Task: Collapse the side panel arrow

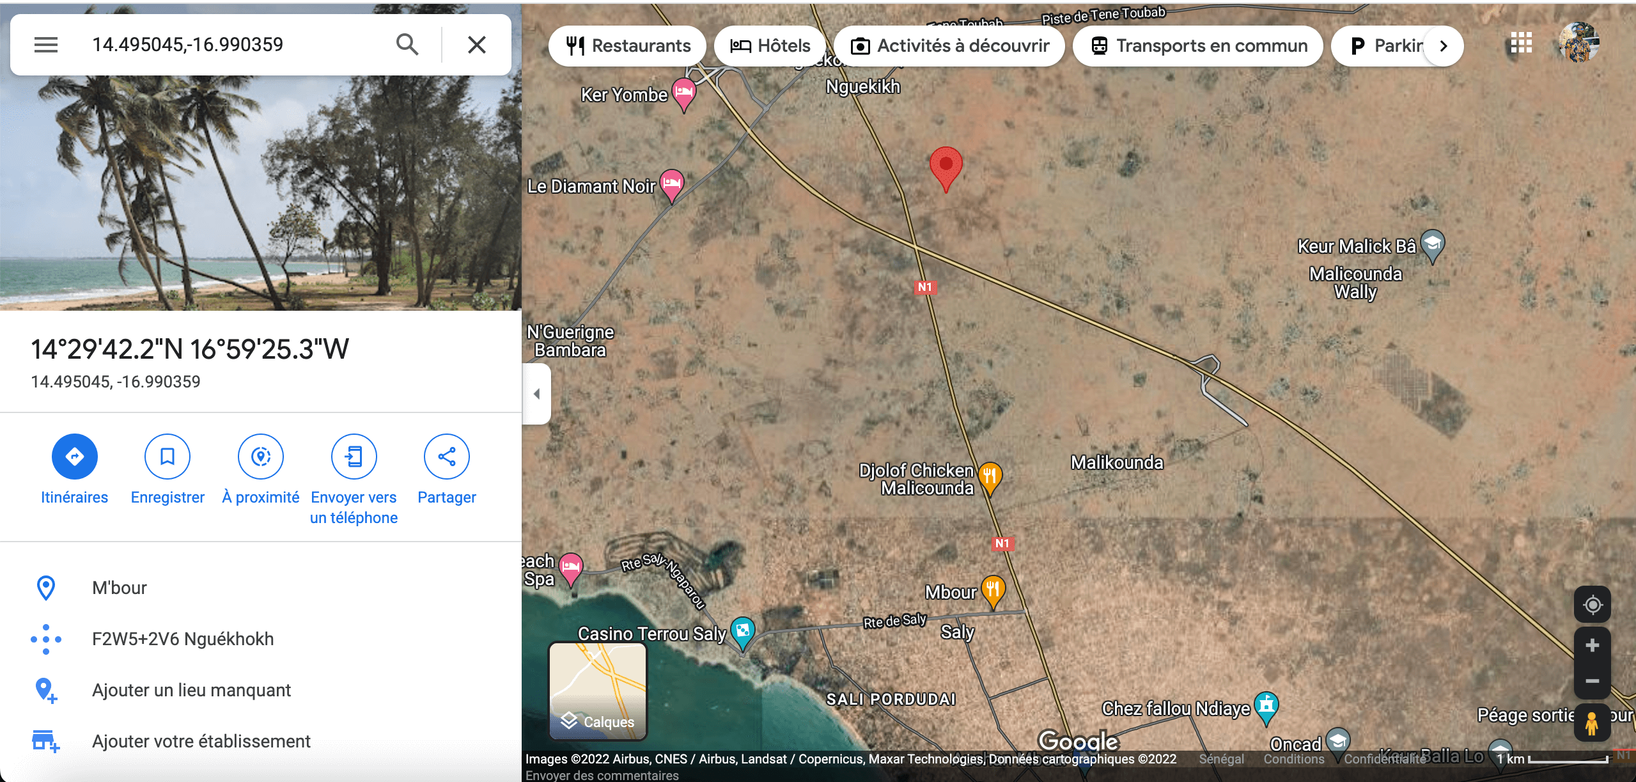Action: (537, 394)
